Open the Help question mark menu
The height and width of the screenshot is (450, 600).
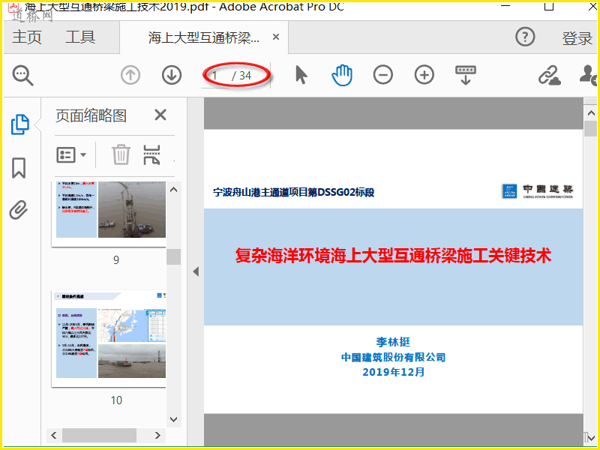point(525,37)
